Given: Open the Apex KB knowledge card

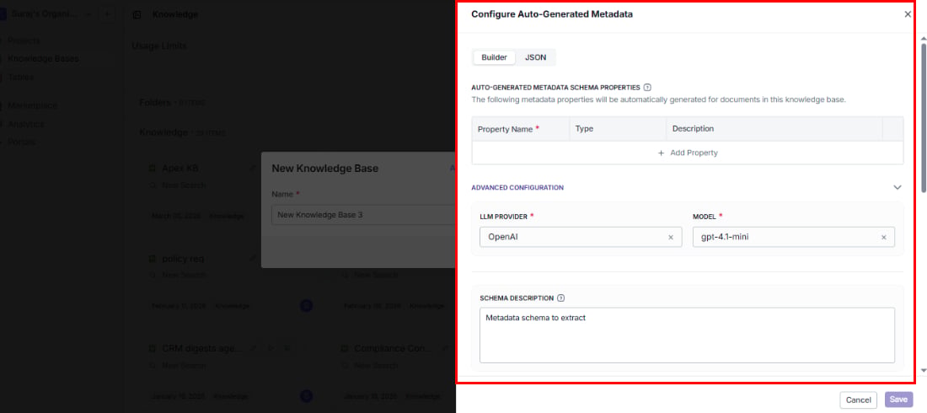Looking at the screenshot, I should point(180,169).
